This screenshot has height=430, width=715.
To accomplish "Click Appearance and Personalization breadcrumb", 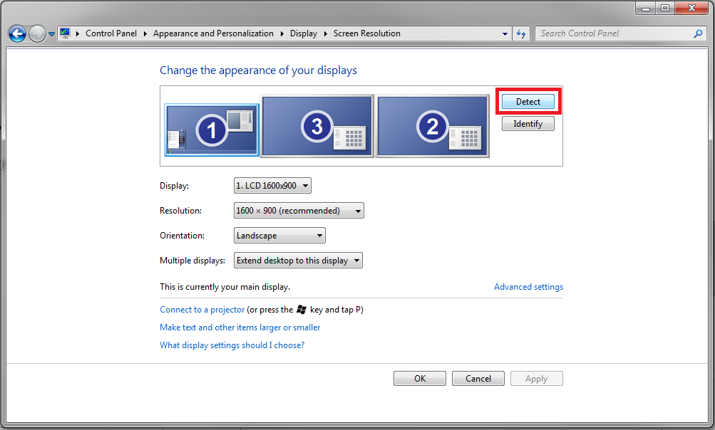I will [213, 33].
